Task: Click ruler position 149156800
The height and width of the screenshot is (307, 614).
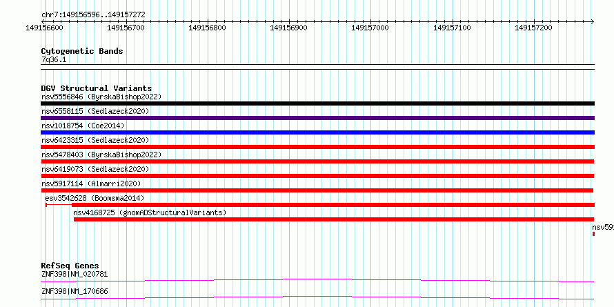Action: coord(207,28)
